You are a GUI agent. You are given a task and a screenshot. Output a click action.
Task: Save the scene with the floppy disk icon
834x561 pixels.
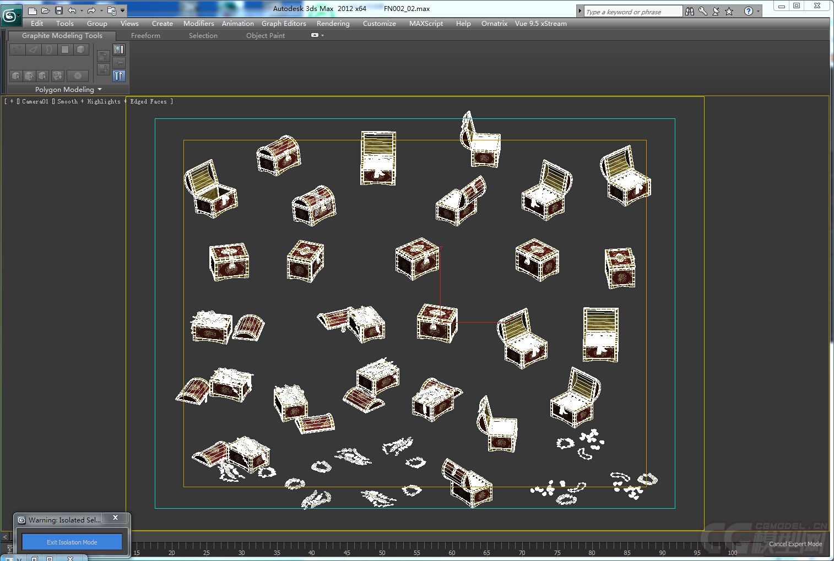tap(59, 10)
